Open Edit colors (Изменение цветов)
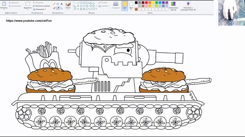 coord(173,6)
